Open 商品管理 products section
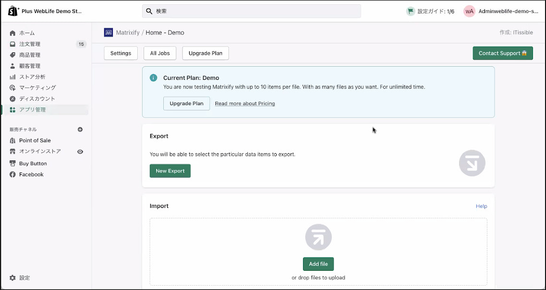Screen dimensions: 546x290 coord(30,55)
